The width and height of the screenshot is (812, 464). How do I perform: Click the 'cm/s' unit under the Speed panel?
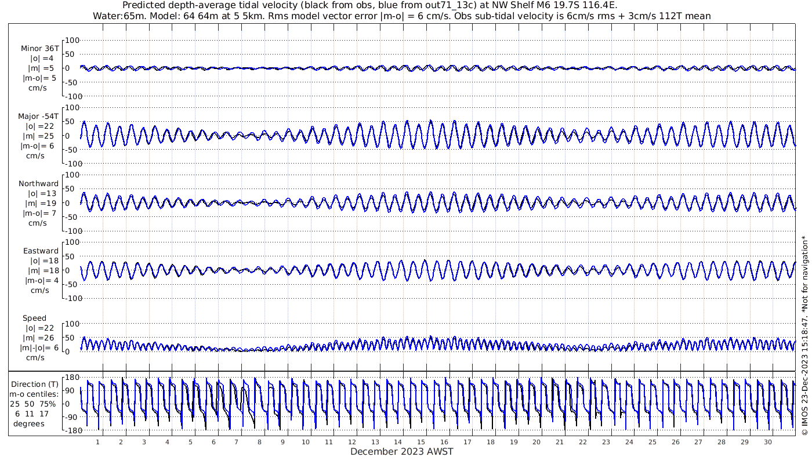[x=35, y=357]
